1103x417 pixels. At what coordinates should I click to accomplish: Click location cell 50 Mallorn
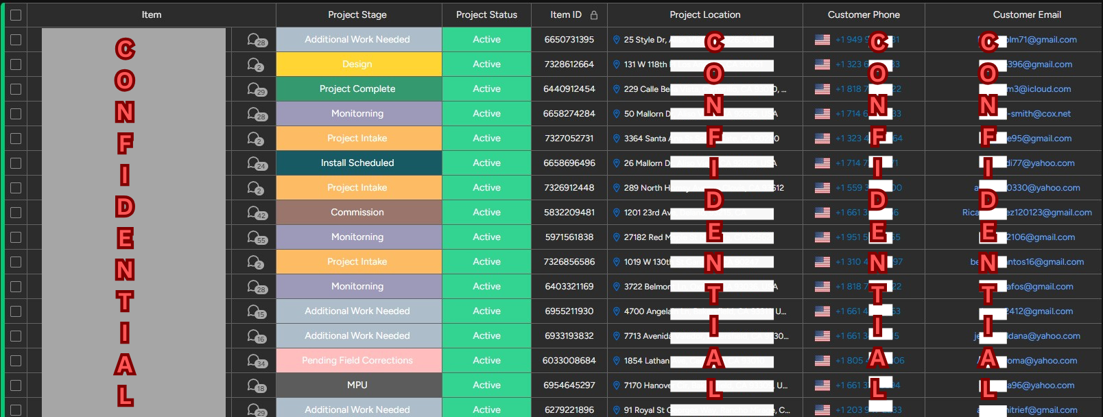[x=705, y=114]
